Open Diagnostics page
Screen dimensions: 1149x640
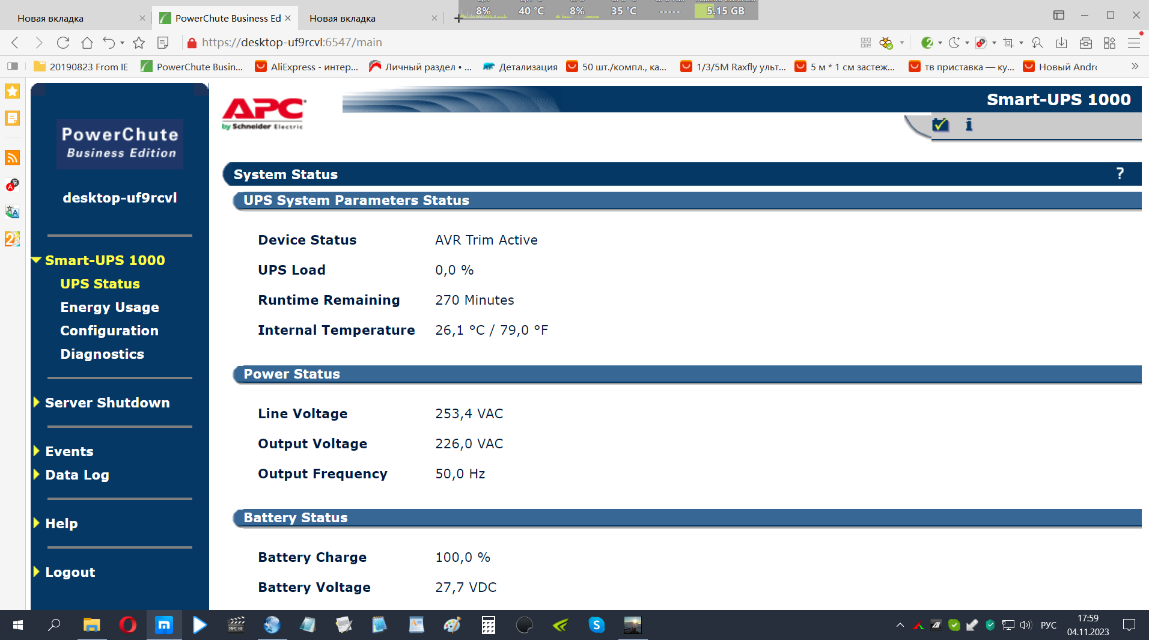coord(102,354)
